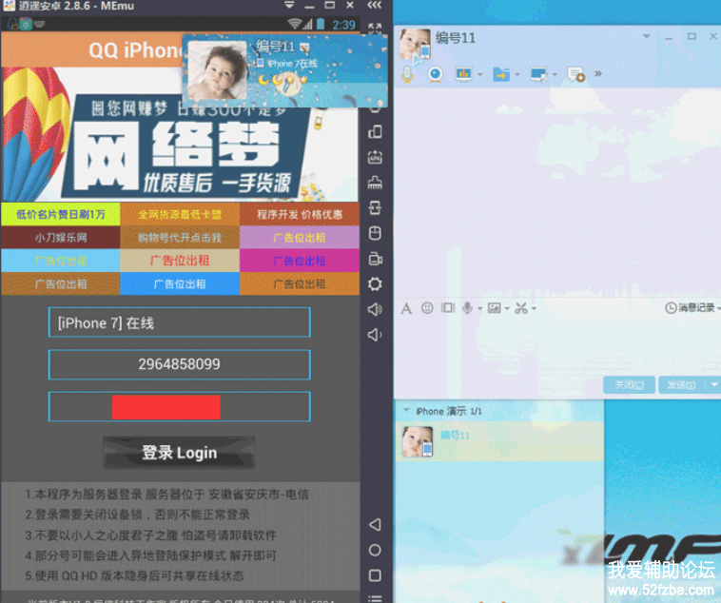Click the screenshot scissors icon

[x=521, y=308]
